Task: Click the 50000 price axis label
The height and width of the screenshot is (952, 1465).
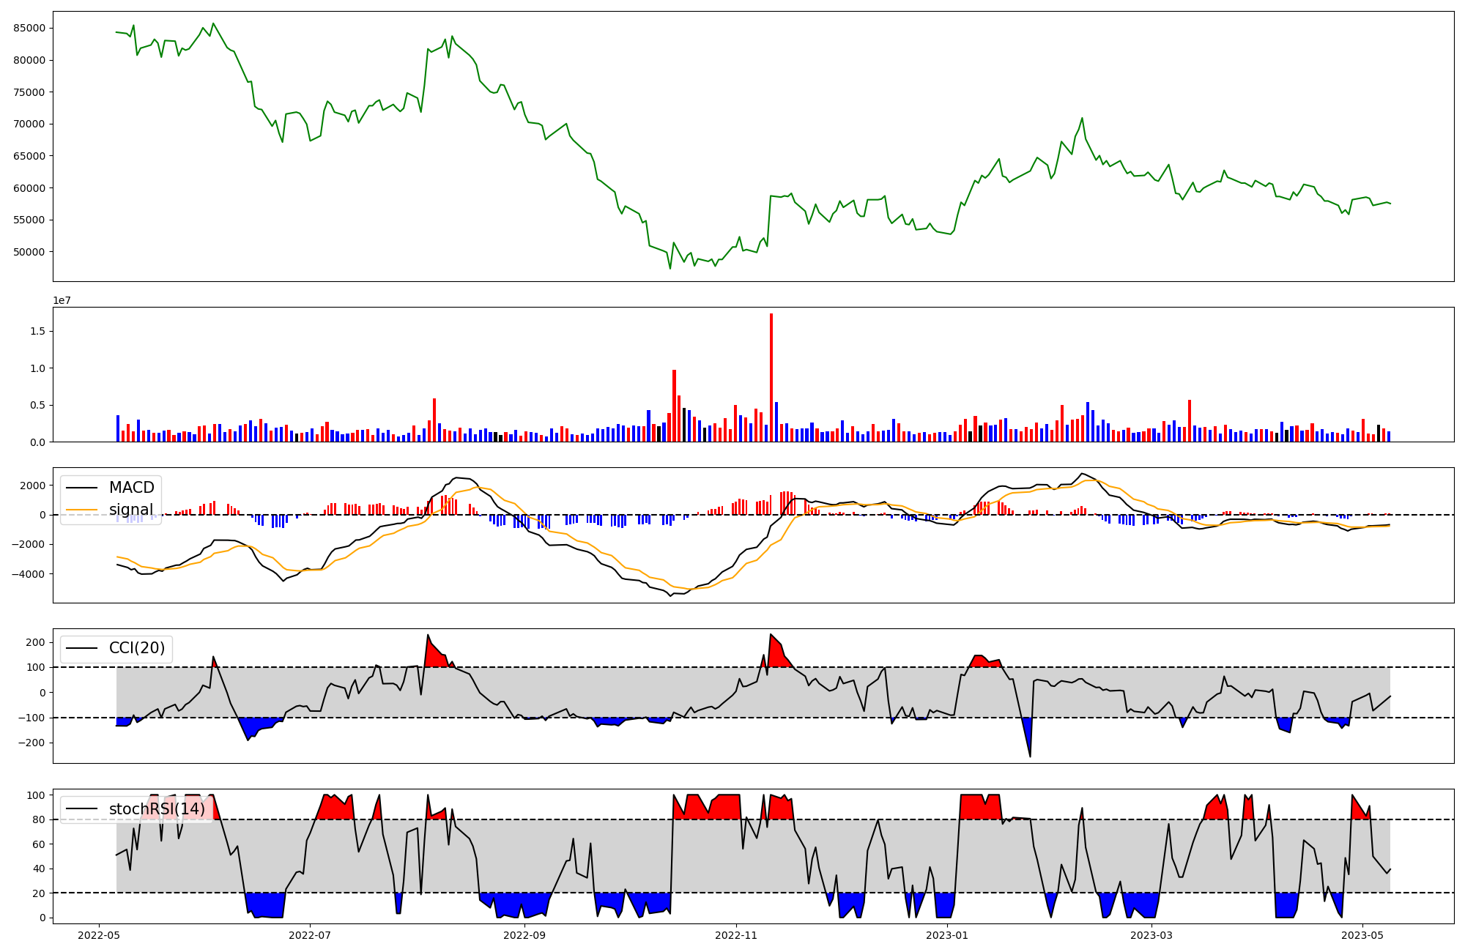Action: [x=29, y=252]
